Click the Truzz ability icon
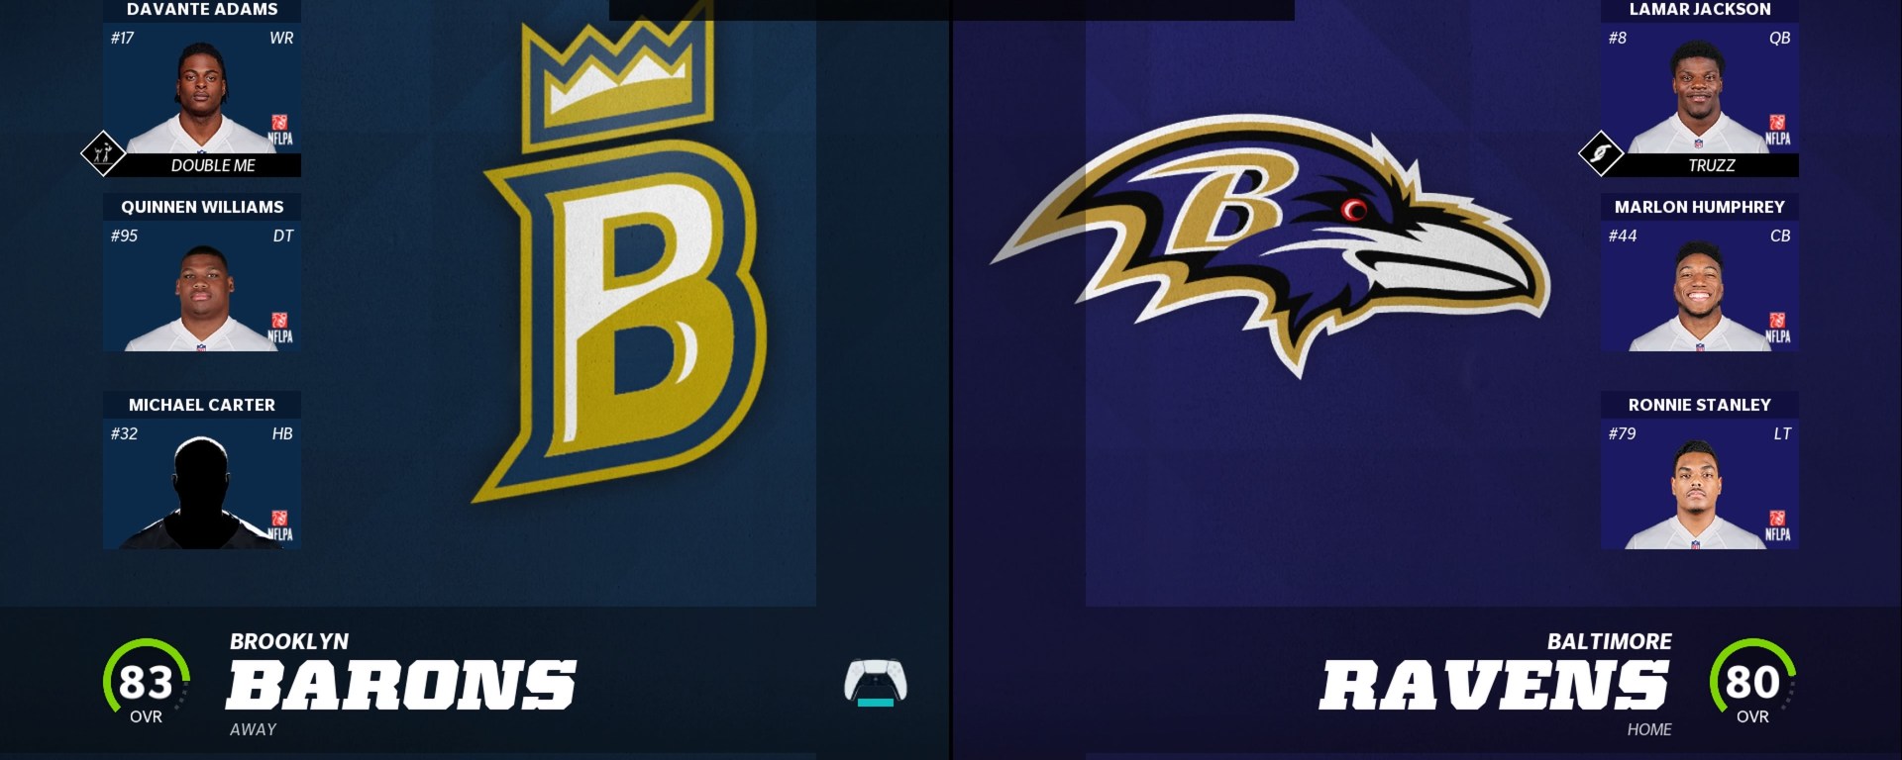Image resolution: width=1902 pixels, height=760 pixels. click(1601, 153)
